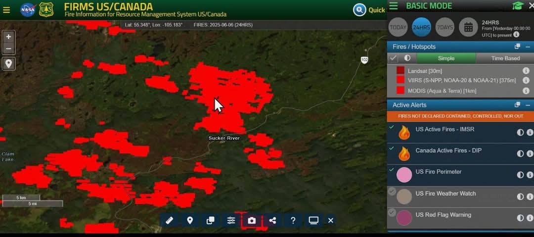Zoom out with the map minus button

pos(8,49)
